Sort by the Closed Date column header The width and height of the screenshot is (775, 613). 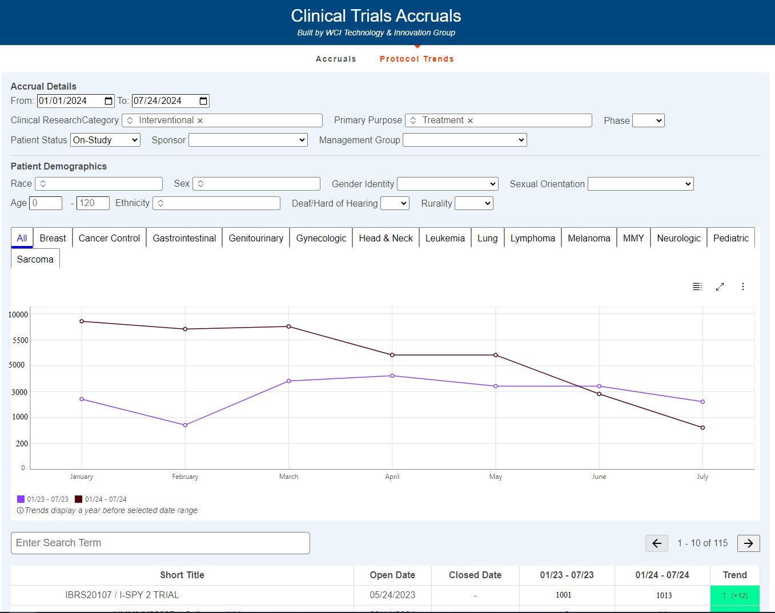(475, 575)
